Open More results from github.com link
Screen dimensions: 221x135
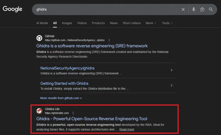(x=61, y=98)
